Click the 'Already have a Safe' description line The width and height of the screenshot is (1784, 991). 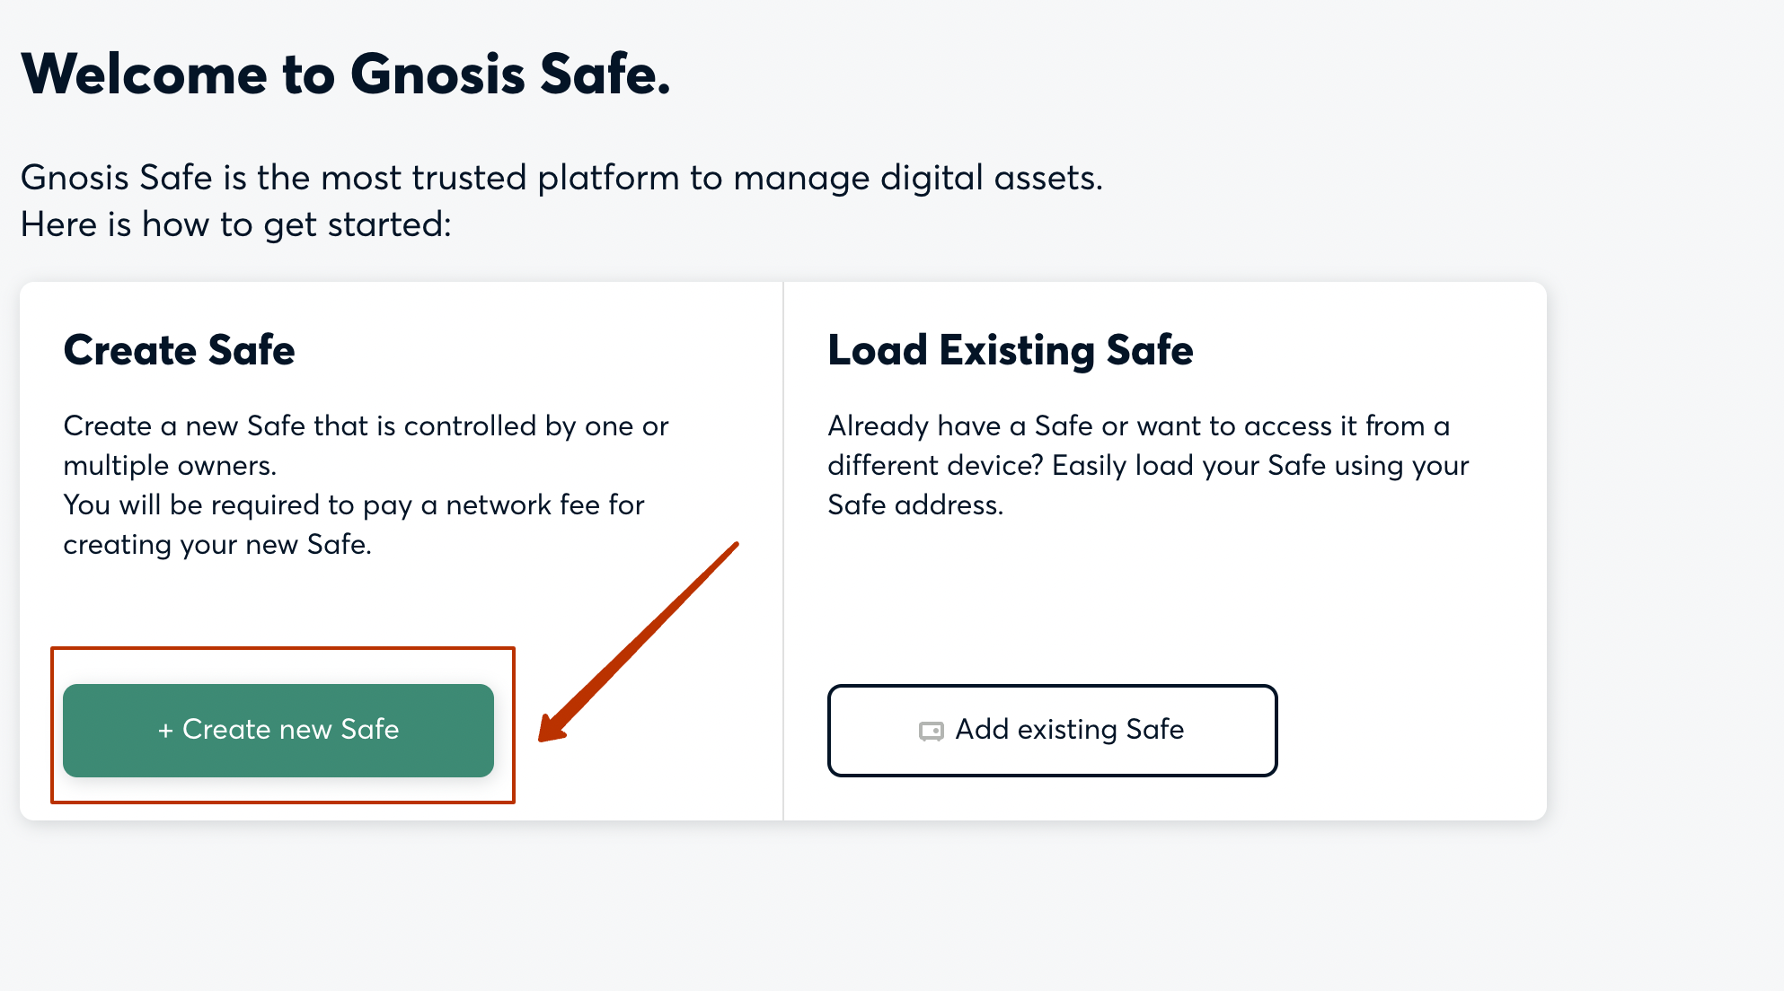click(x=1138, y=425)
